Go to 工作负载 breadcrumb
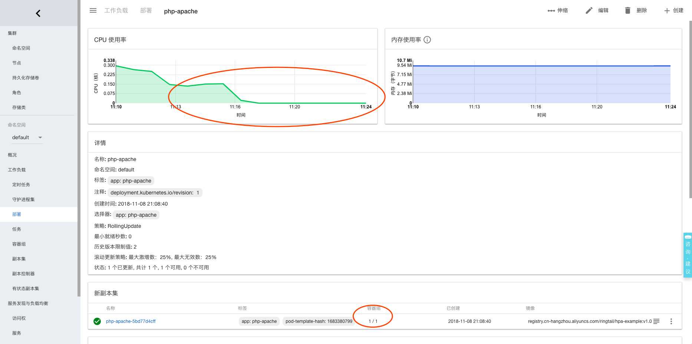This screenshot has width=692, height=344. pos(116,10)
